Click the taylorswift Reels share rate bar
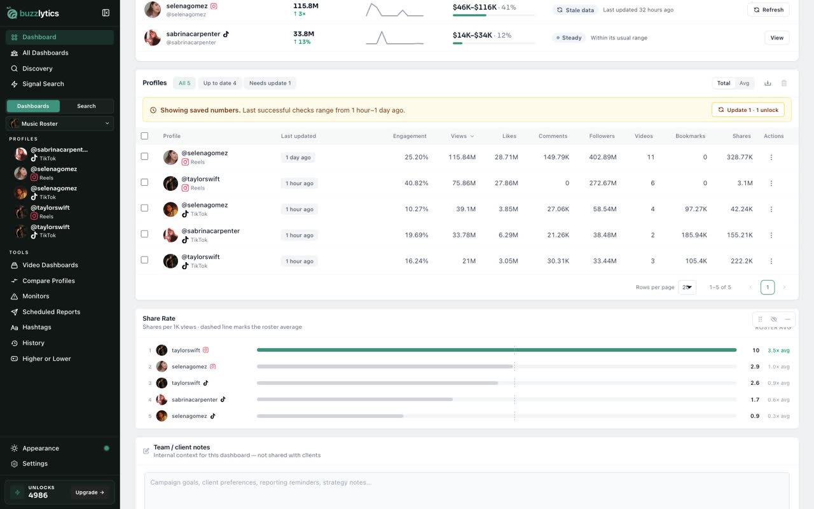This screenshot has width=814, height=509. point(497,350)
